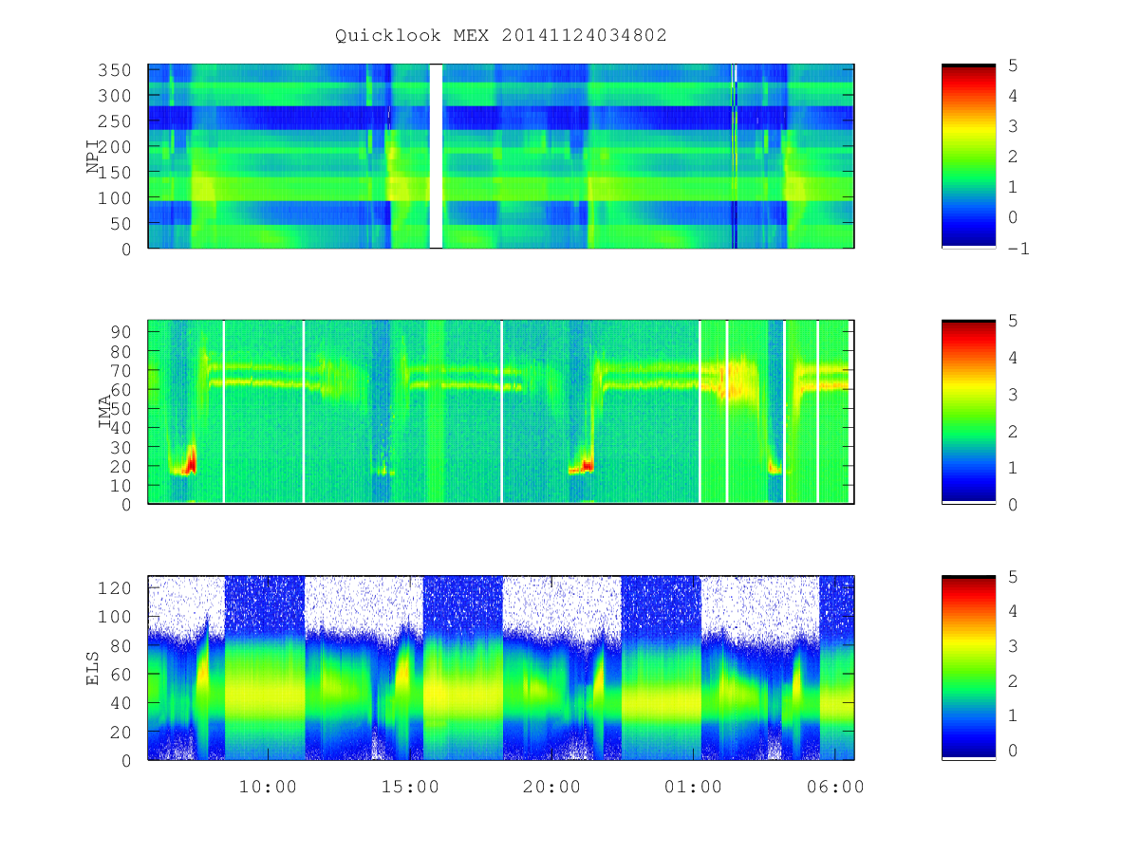
Task: Click the 5 label on NPI colorbar
Action: (x=1012, y=65)
